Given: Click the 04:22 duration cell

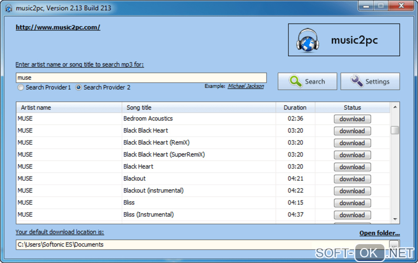Looking at the screenshot, I should tap(295, 190).
